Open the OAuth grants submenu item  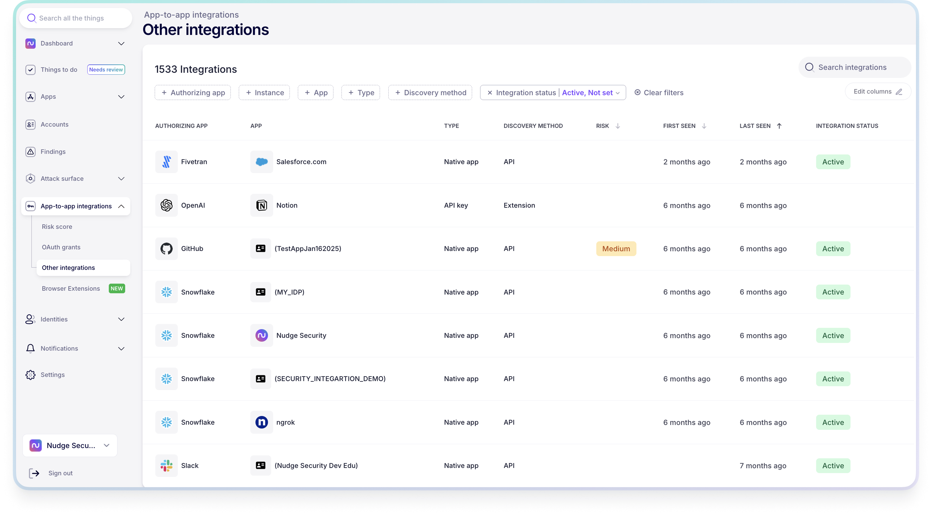coord(61,247)
